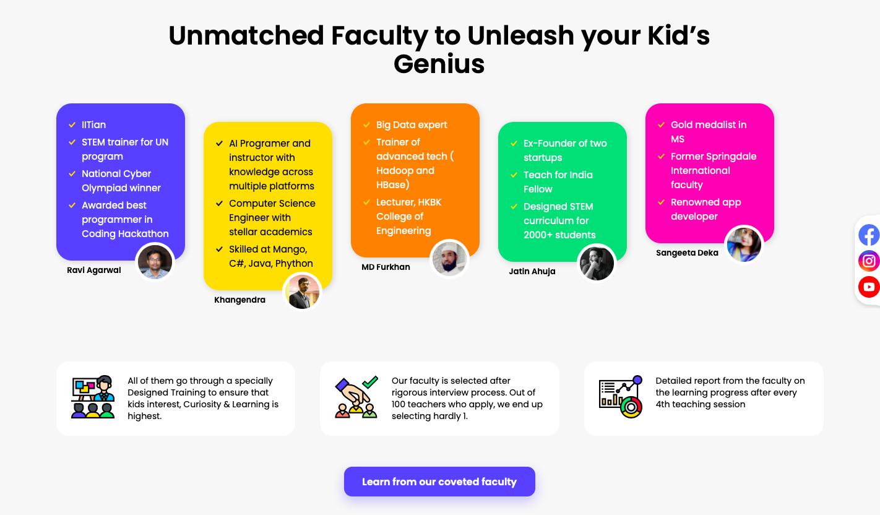The image size is (880, 515).
Task: Select the yellow Khangendra faculty card
Action: [268, 206]
